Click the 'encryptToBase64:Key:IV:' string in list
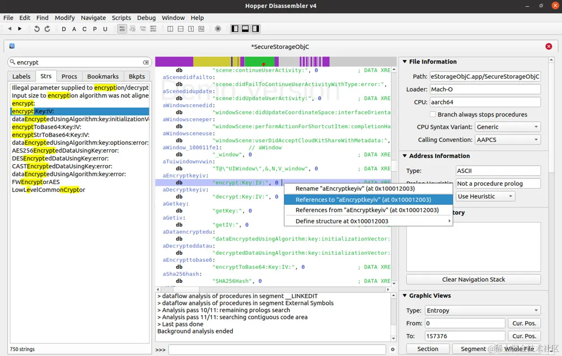 coord(47,127)
